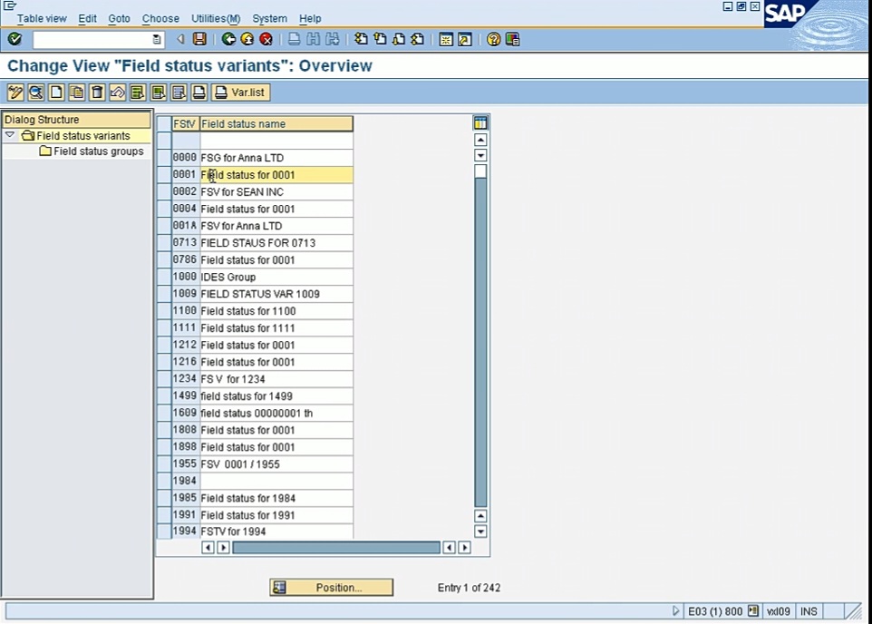This screenshot has width=872, height=624.
Task: Toggle Display/Change mode pencil icon
Action: (15, 93)
